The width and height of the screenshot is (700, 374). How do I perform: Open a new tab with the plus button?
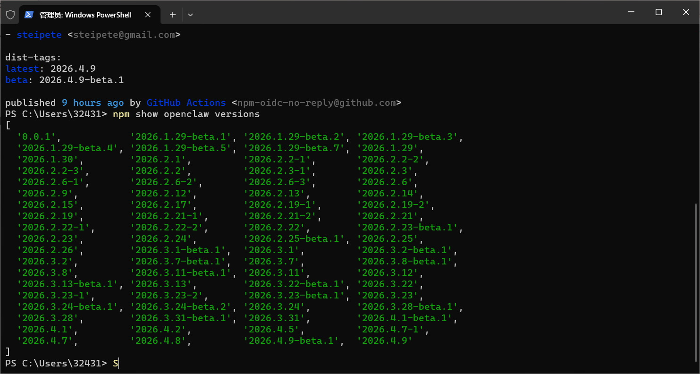click(x=173, y=15)
